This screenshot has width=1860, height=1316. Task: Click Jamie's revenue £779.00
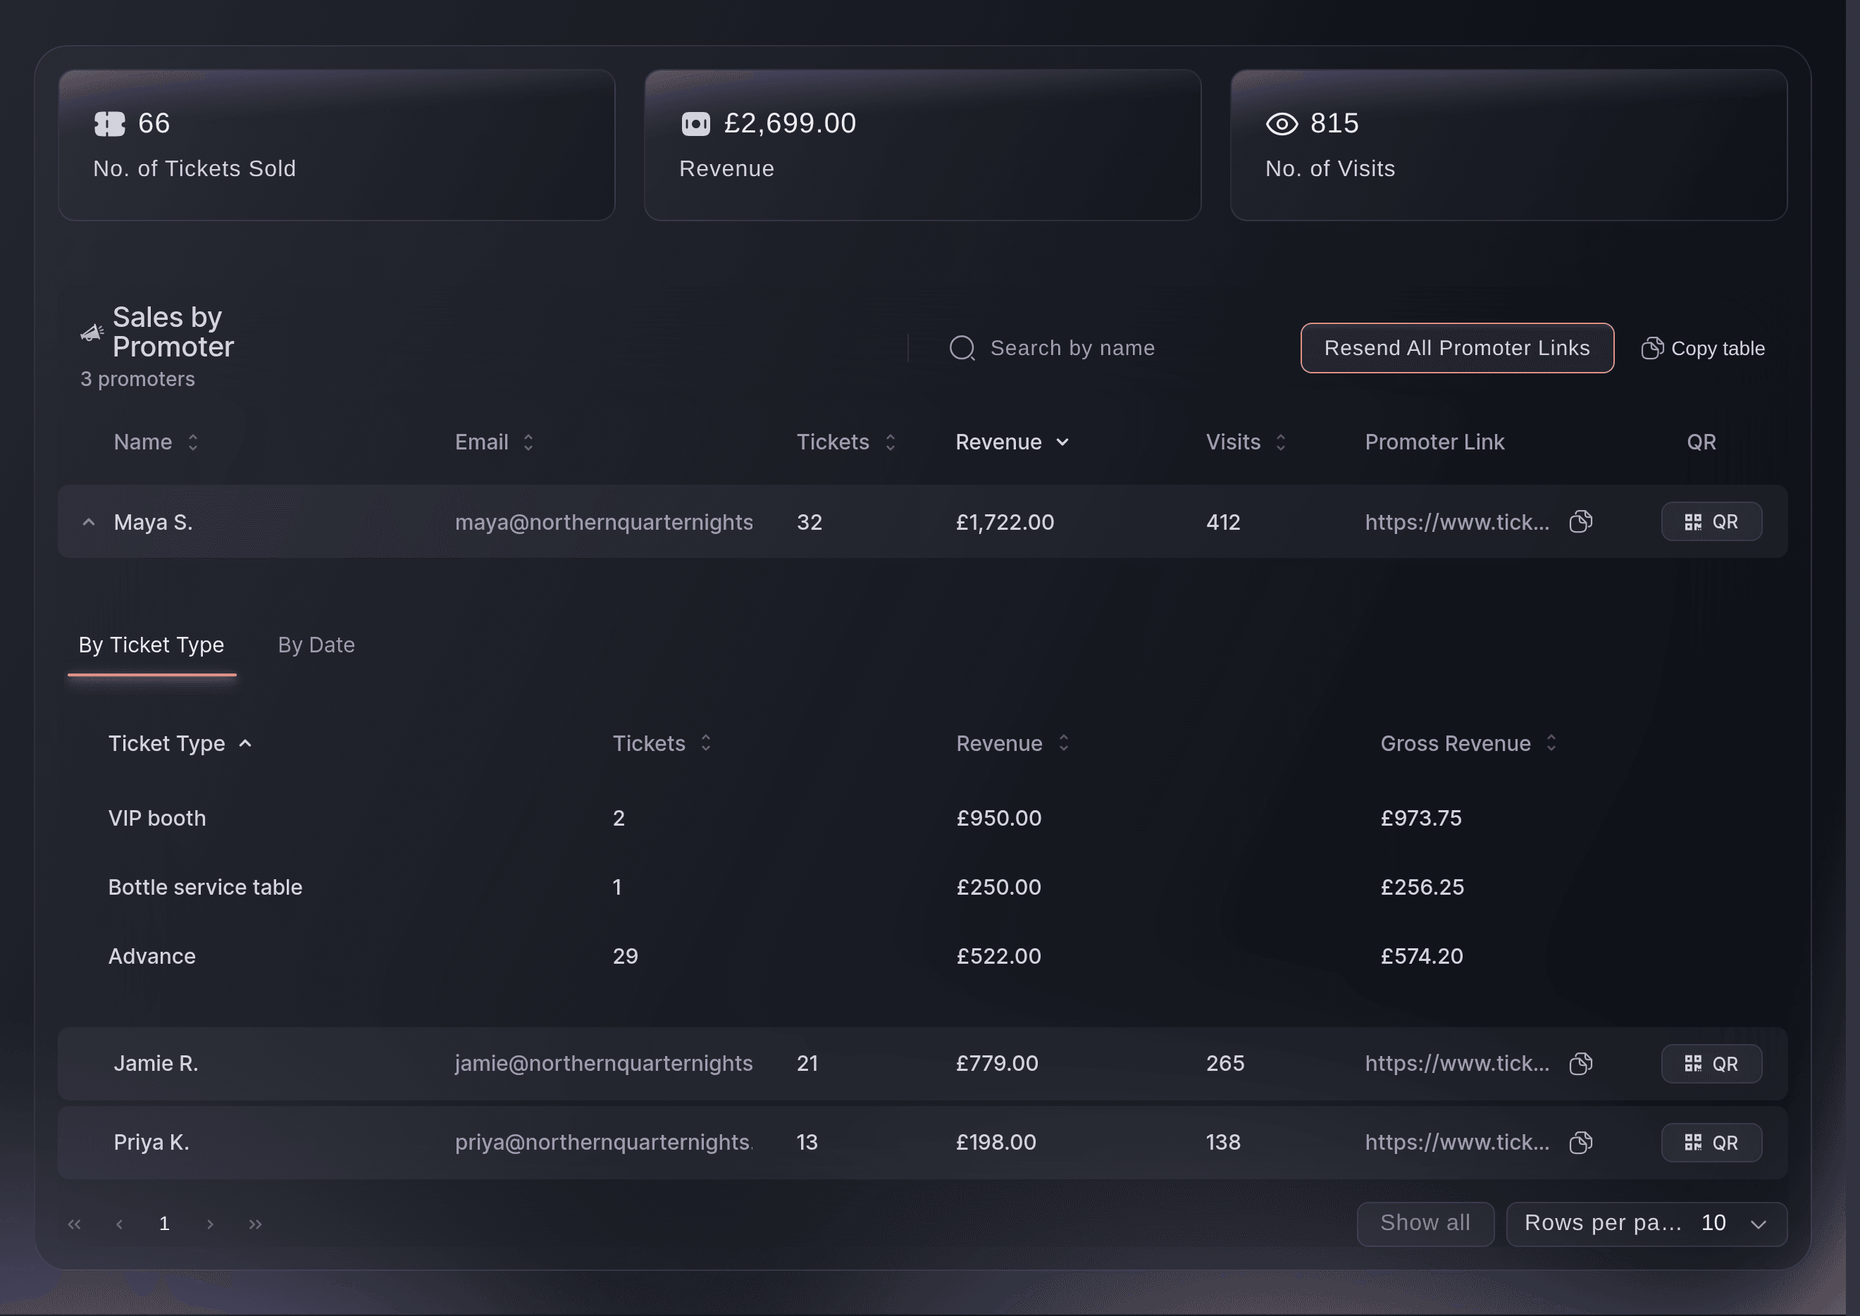coord(997,1063)
